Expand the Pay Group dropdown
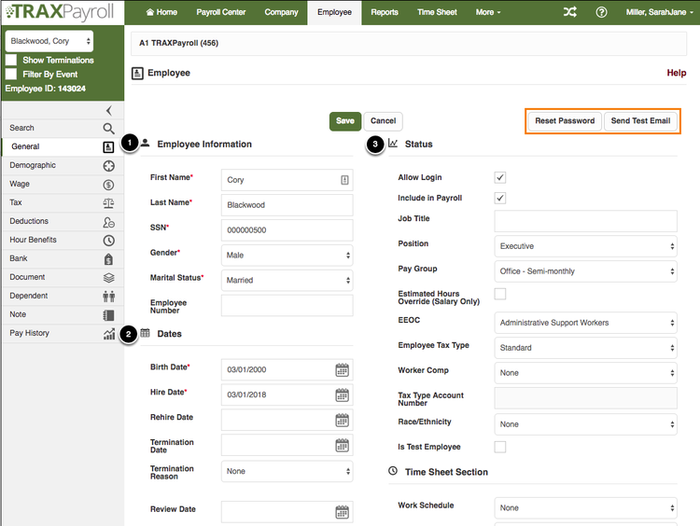The width and height of the screenshot is (700, 526). point(585,271)
